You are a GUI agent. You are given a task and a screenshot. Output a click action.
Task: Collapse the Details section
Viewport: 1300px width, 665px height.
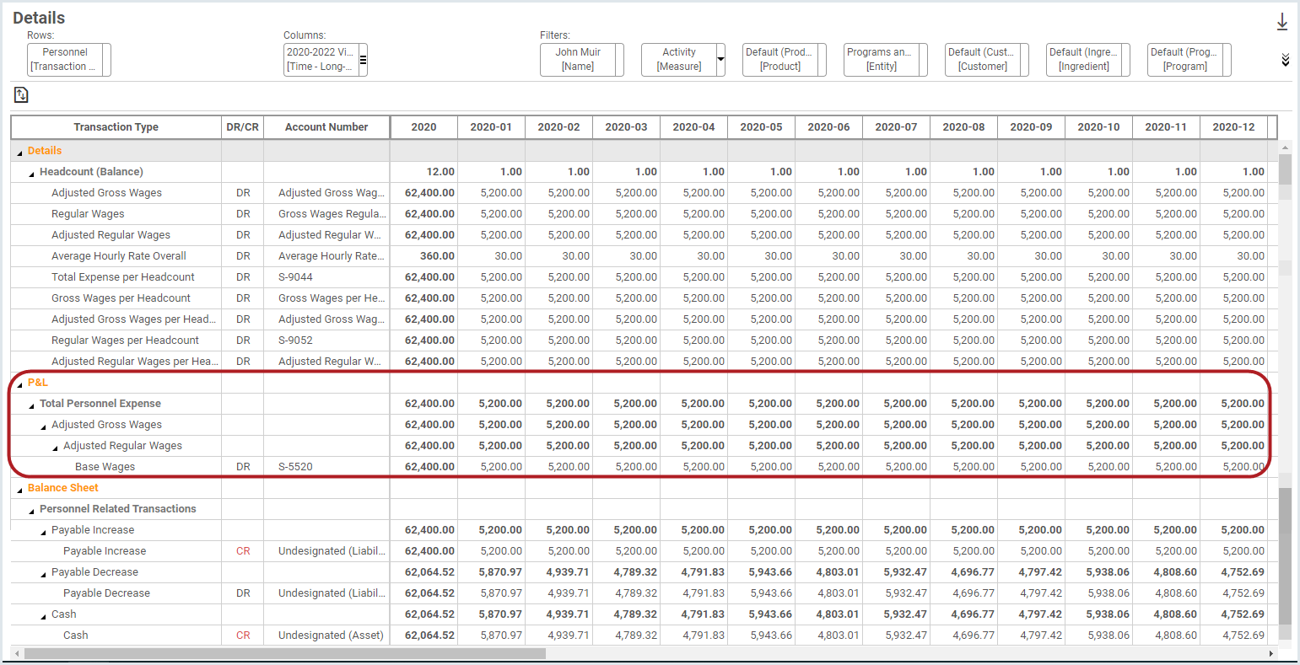tap(20, 152)
